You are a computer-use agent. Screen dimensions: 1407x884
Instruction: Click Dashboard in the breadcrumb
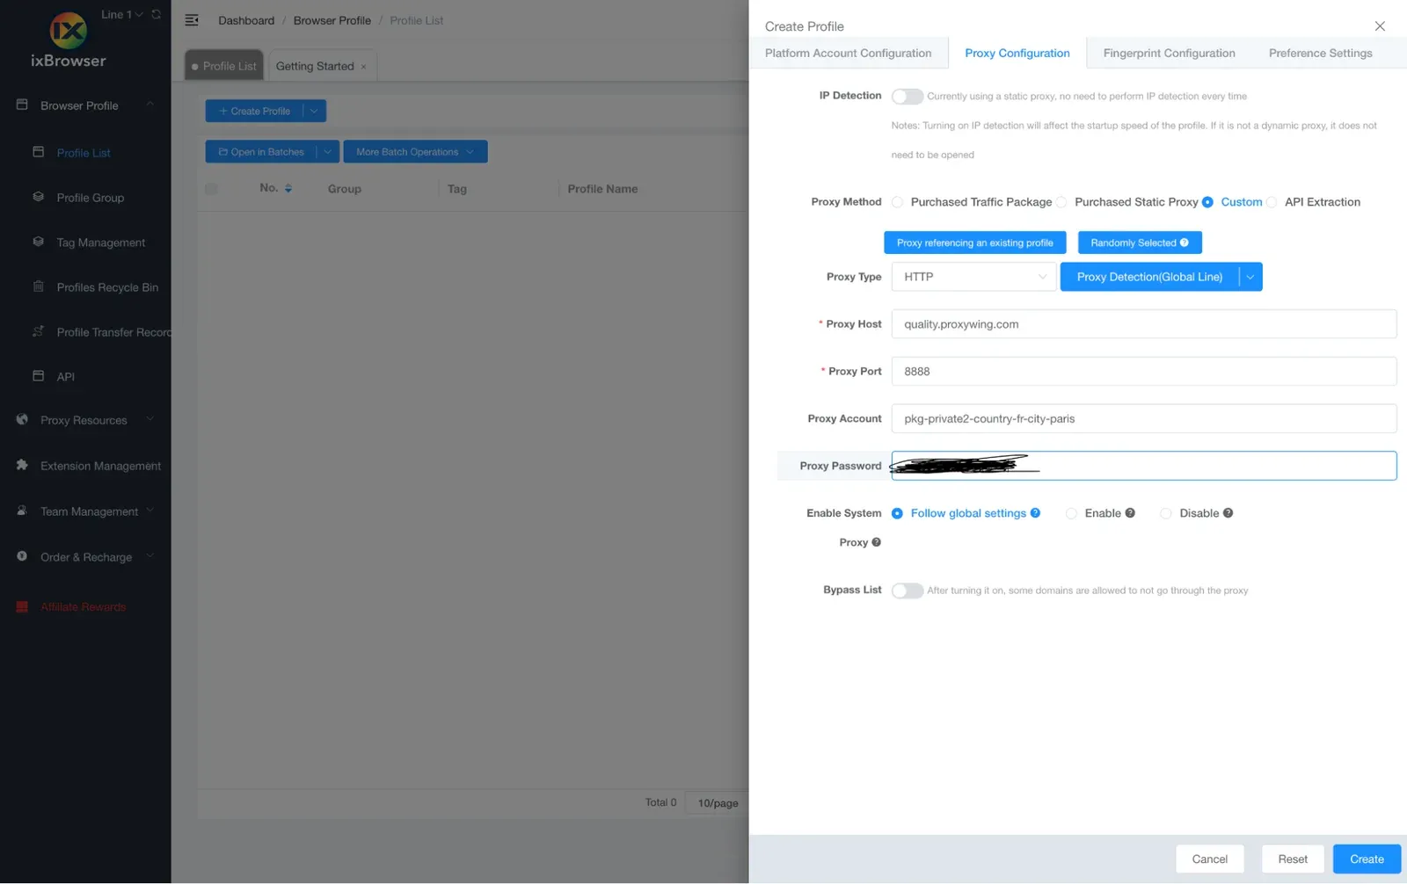click(x=246, y=20)
